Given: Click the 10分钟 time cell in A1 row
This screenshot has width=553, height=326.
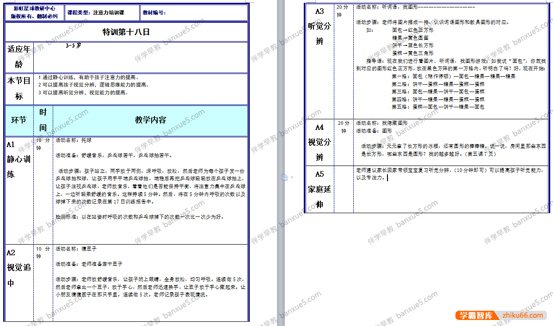Looking at the screenshot, I should pyautogui.click(x=43, y=144).
